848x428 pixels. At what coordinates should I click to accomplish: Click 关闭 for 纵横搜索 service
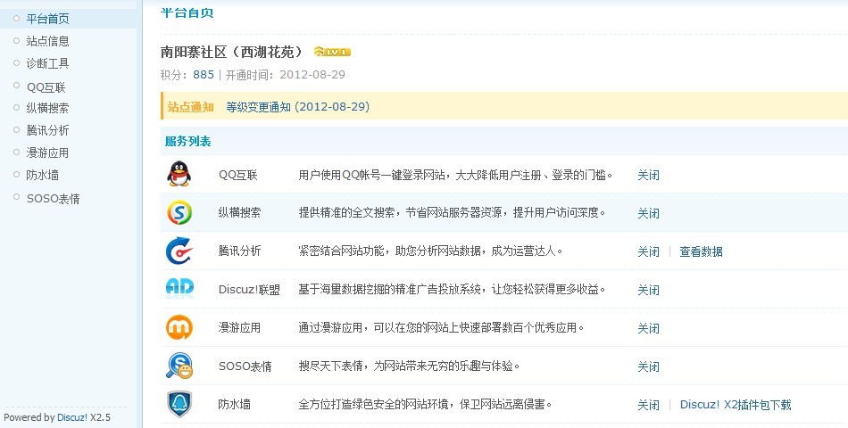pyautogui.click(x=648, y=213)
